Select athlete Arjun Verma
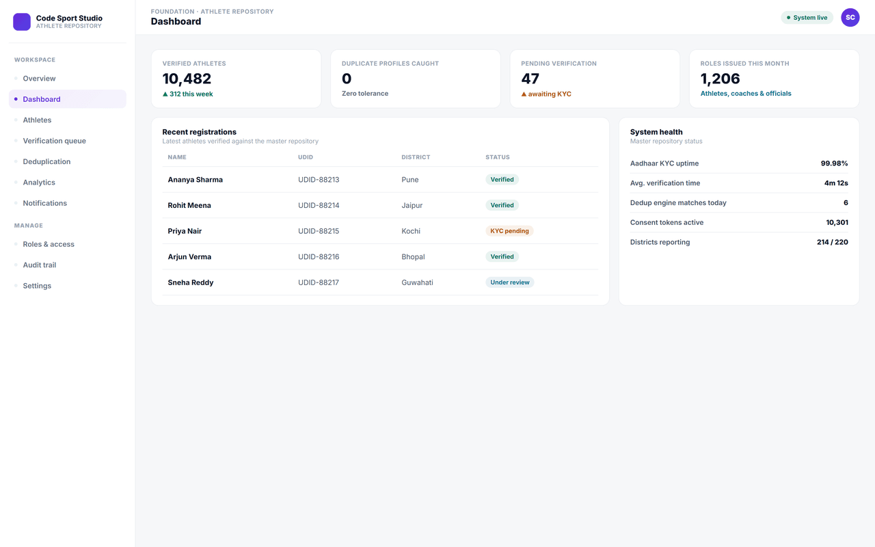875x547 pixels. 189,257
